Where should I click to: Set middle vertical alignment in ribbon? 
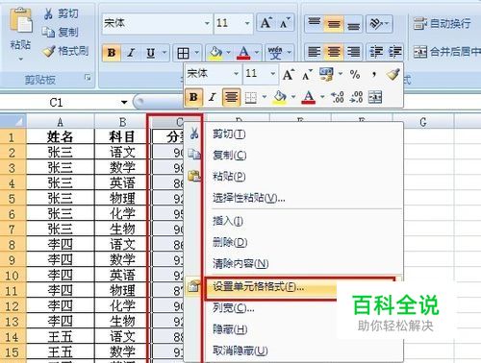coord(334,23)
